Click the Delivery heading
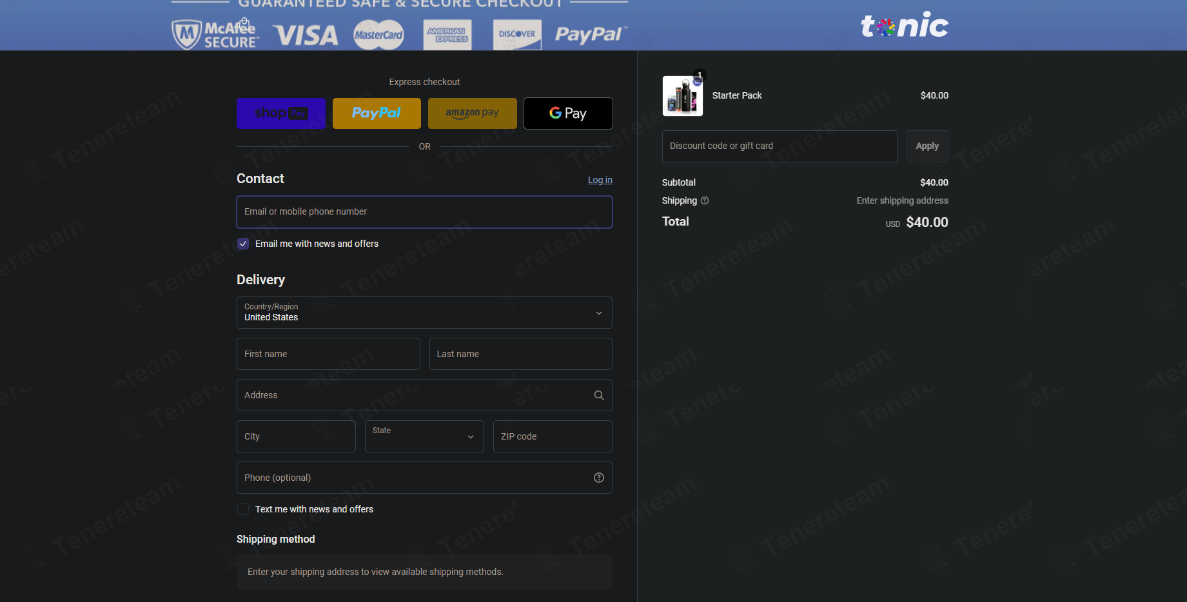The height and width of the screenshot is (602, 1187). pos(260,280)
